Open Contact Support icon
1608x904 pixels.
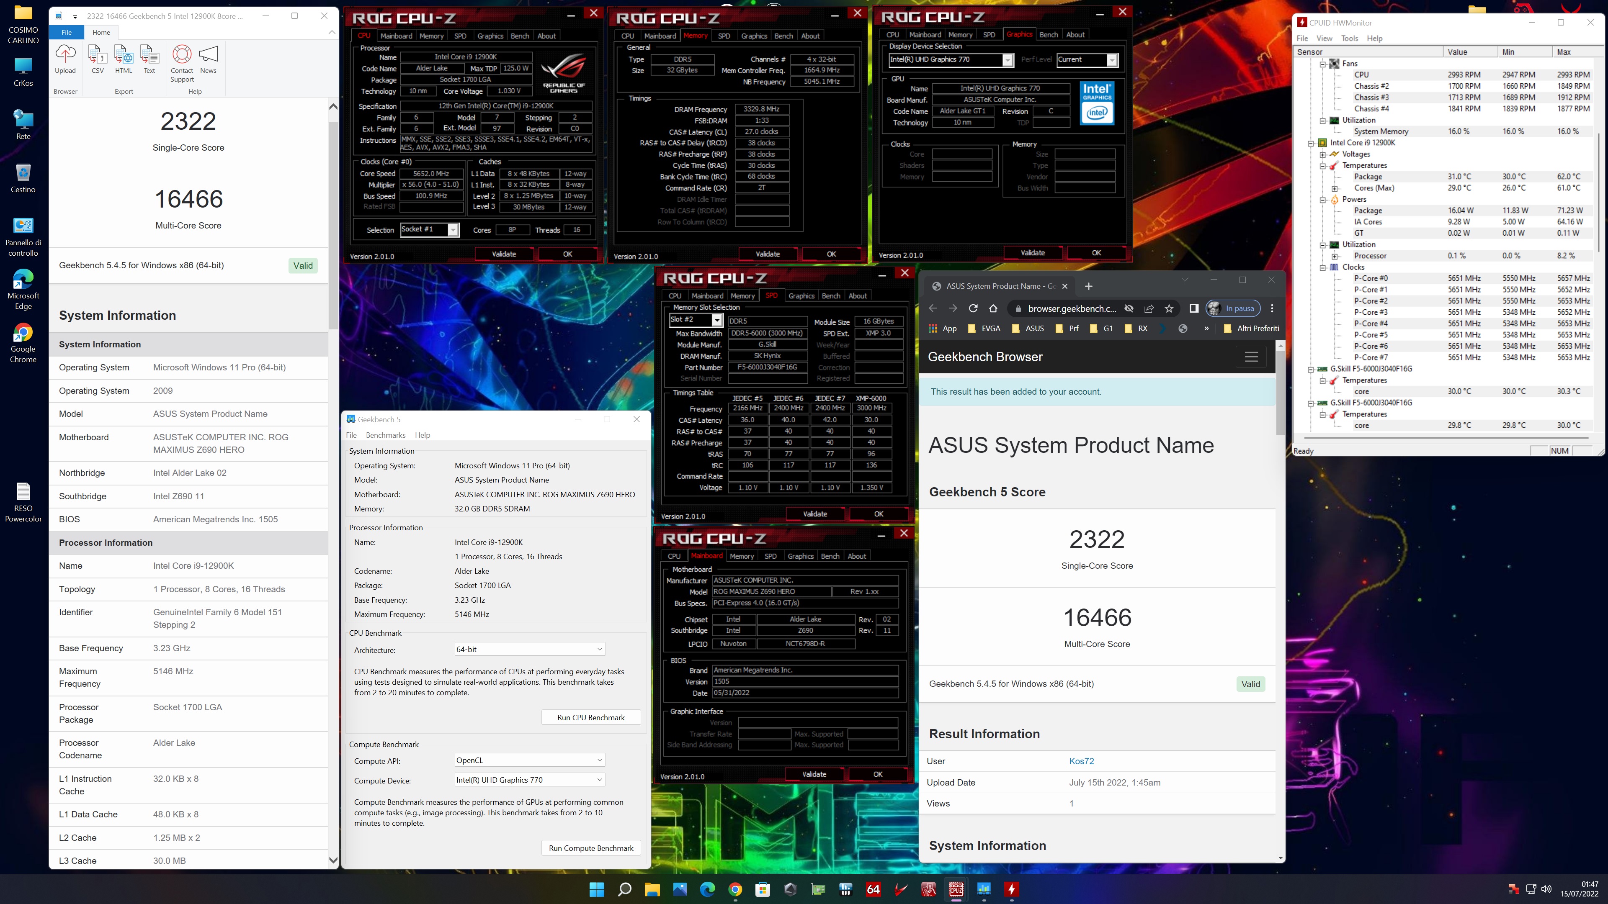click(x=182, y=64)
